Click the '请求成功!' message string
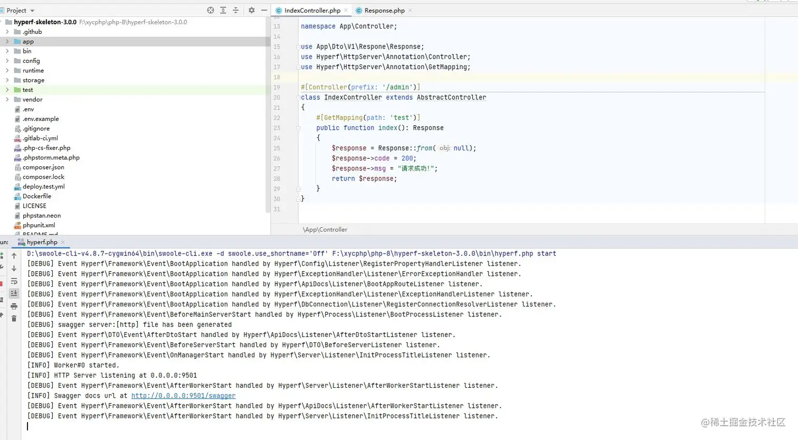Screen dimensions: 798x440 pyautogui.click(x=416, y=168)
